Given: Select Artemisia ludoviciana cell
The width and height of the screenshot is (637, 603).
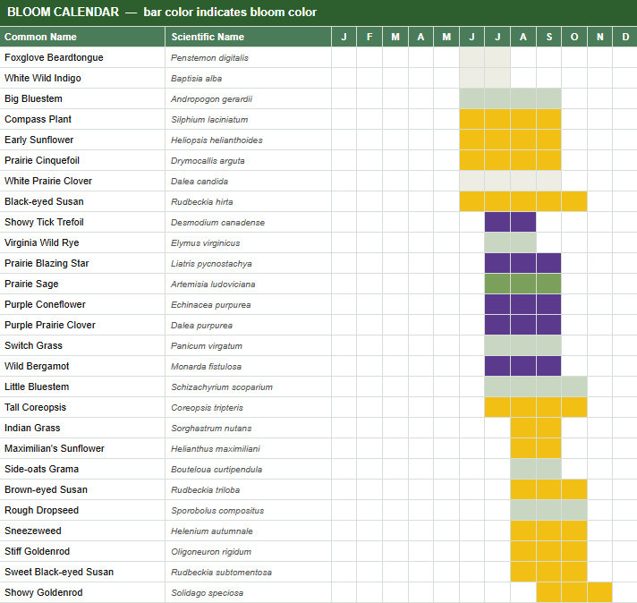Looking at the screenshot, I should (x=248, y=284).
